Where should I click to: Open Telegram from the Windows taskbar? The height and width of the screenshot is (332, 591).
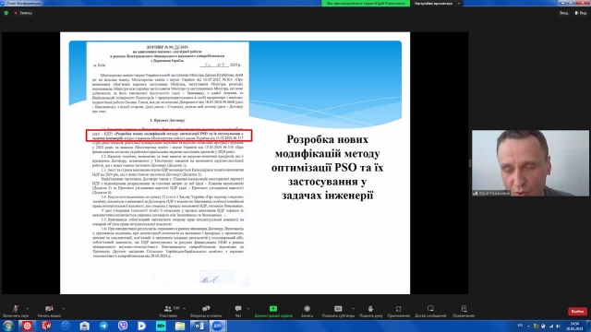[x=103, y=326]
